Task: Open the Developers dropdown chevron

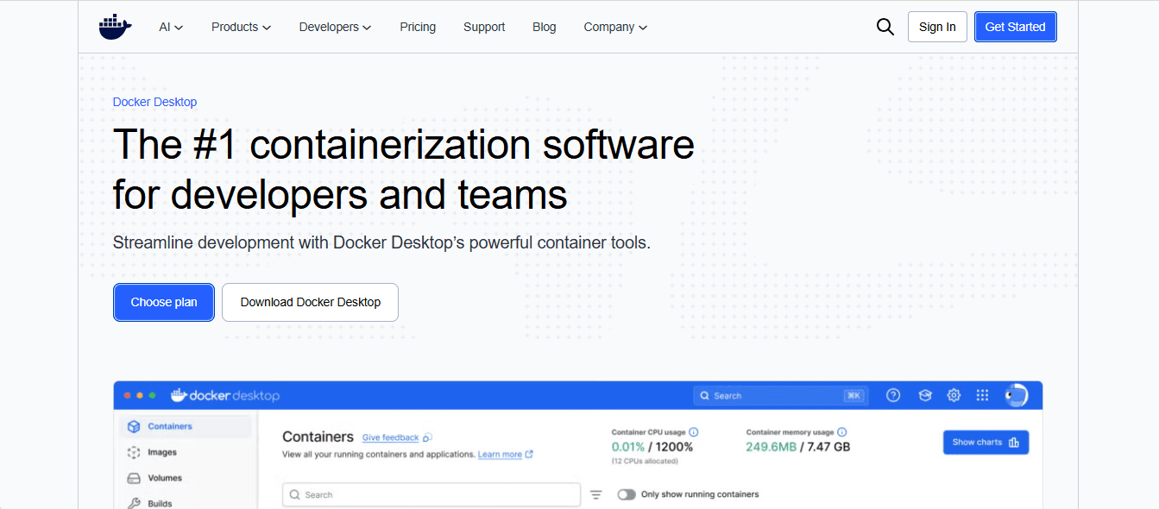Action: 367,27
